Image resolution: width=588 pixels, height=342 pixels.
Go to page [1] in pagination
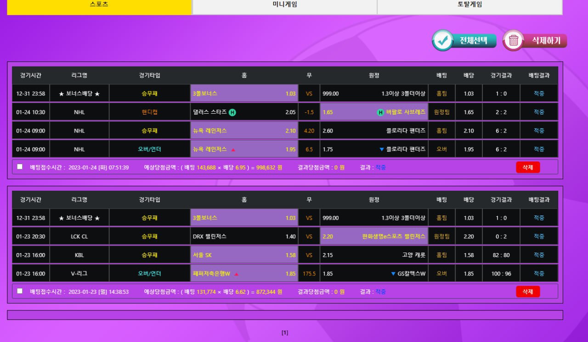click(x=285, y=333)
